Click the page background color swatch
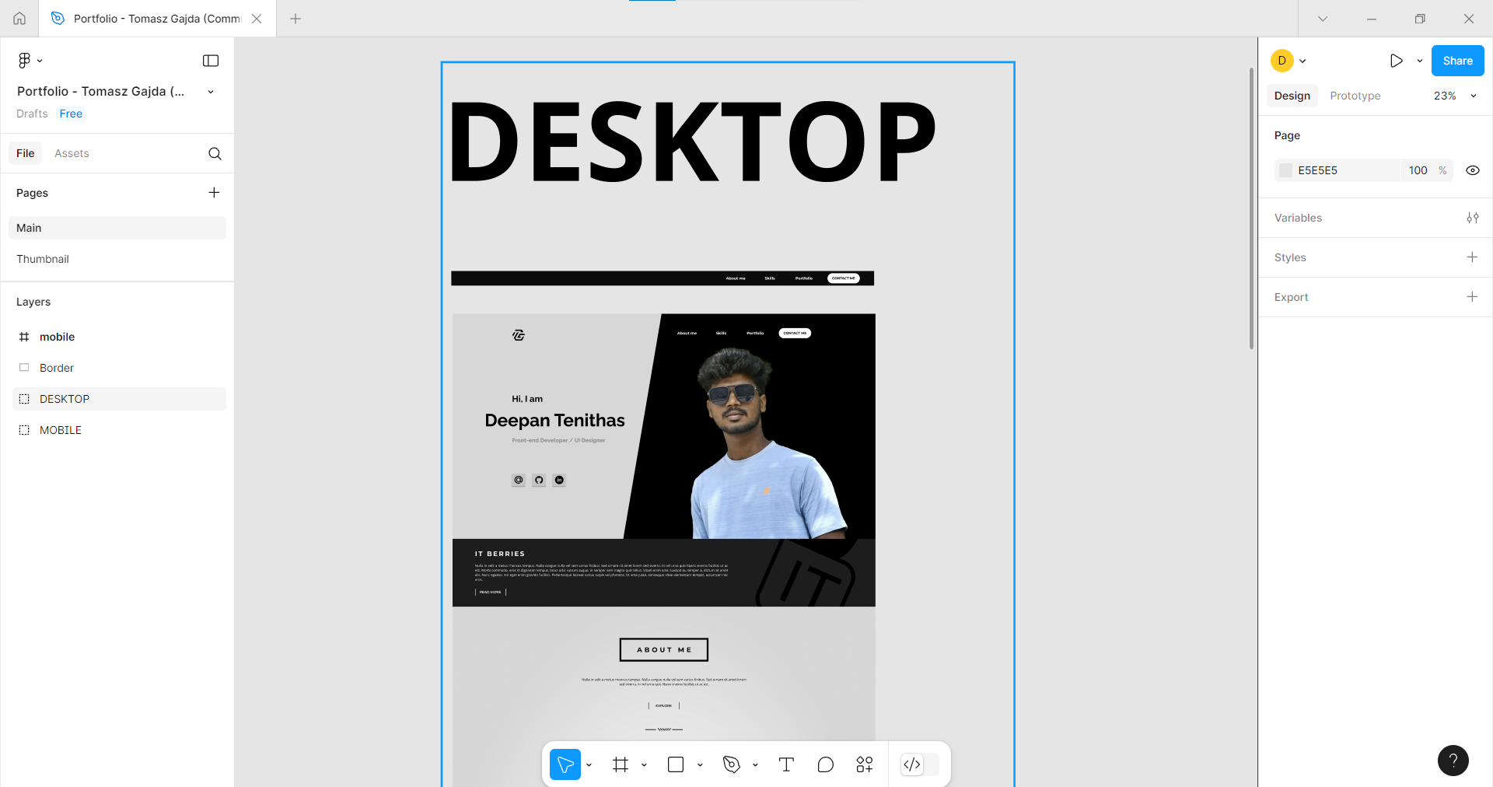The image size is (1493, 787). click(1286, 170)
